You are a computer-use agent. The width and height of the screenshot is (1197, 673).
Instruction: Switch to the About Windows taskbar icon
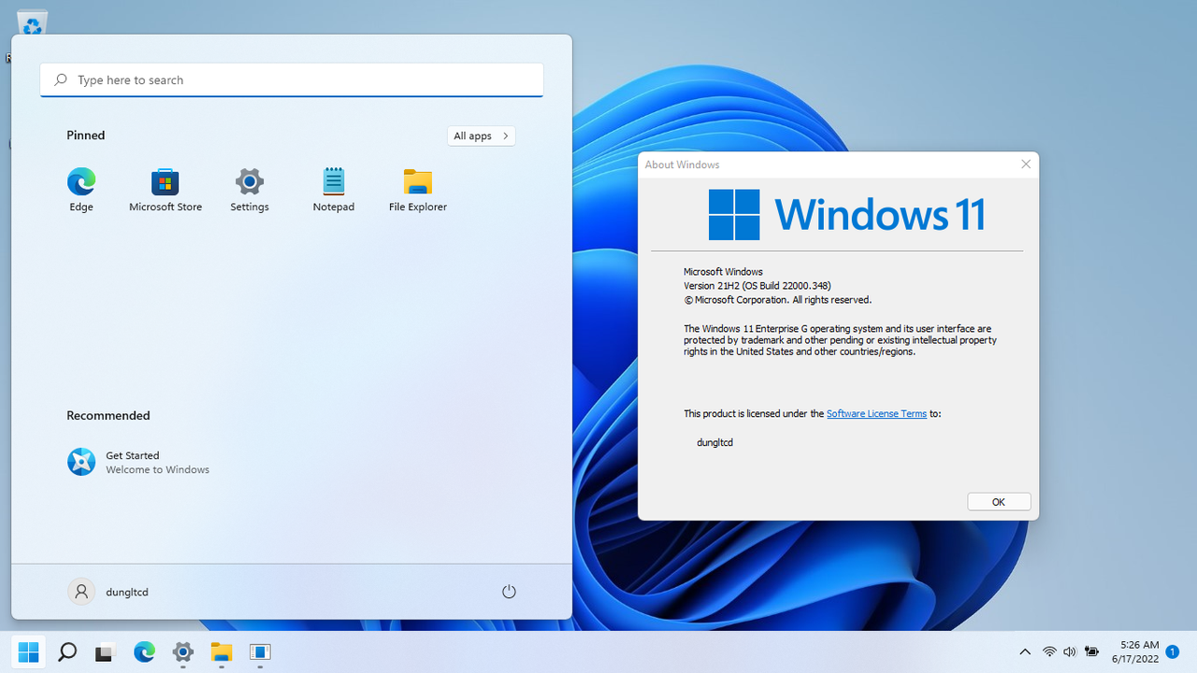pyautogui.click(x=260, y=652)
